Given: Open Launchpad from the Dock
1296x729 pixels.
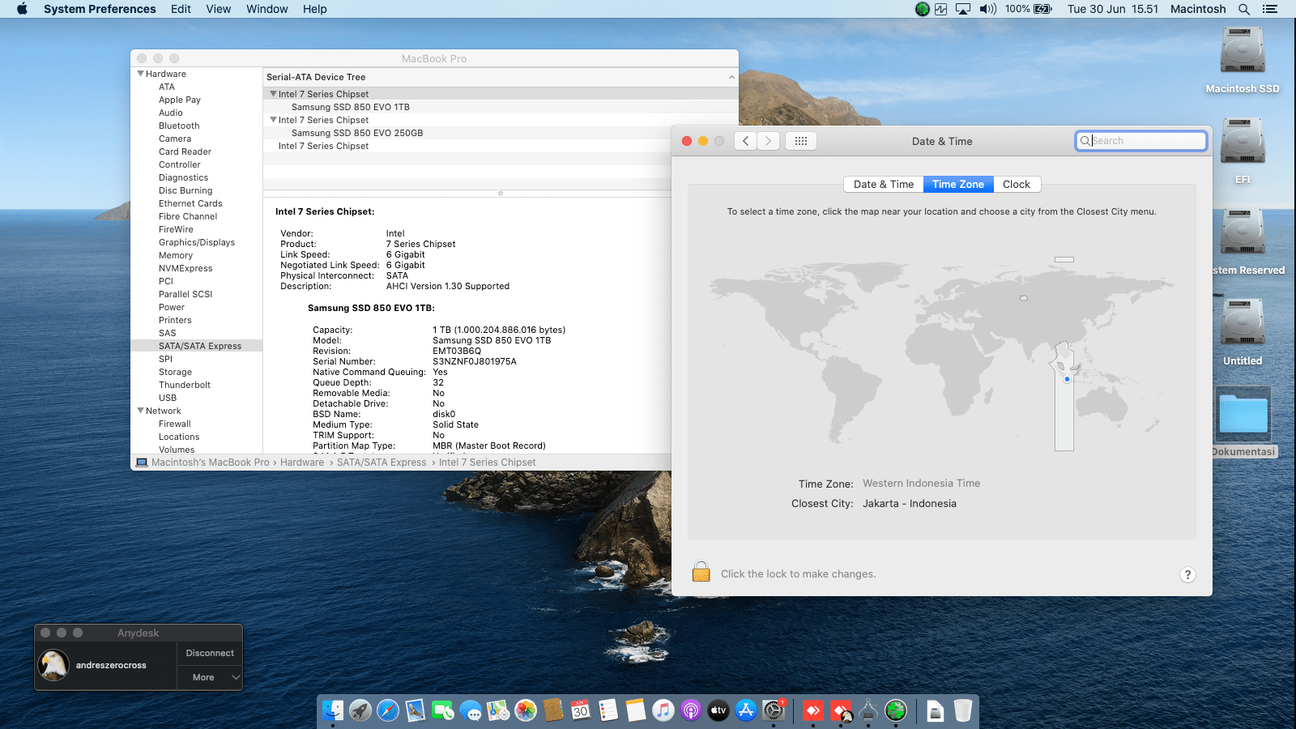Looking at the screenshot, I should (360, 711).
